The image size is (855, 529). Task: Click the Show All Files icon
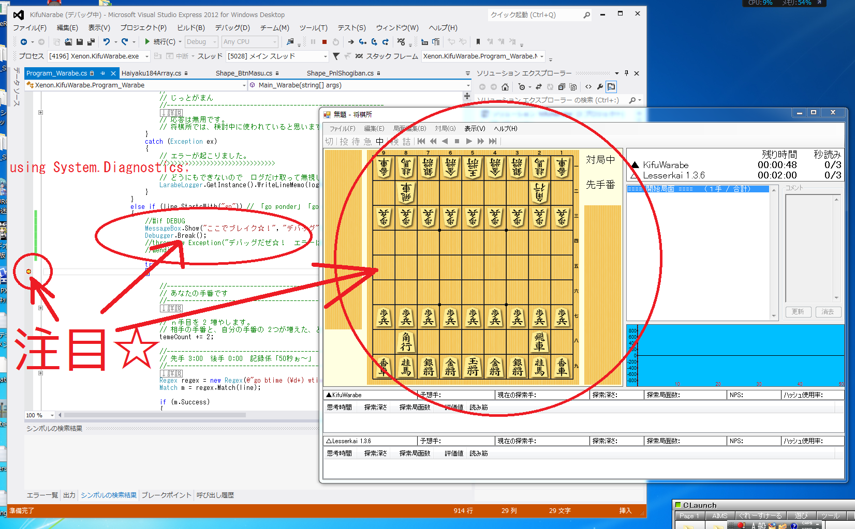click(573, 87)
